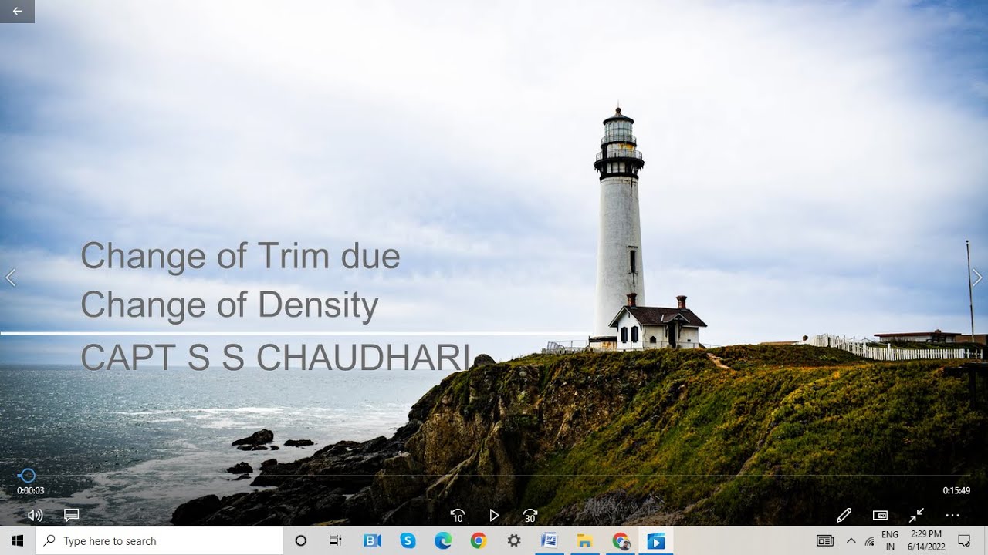Open the Chrome icon with profile badge
Screen dimensions: 988x555
(621, 540)
